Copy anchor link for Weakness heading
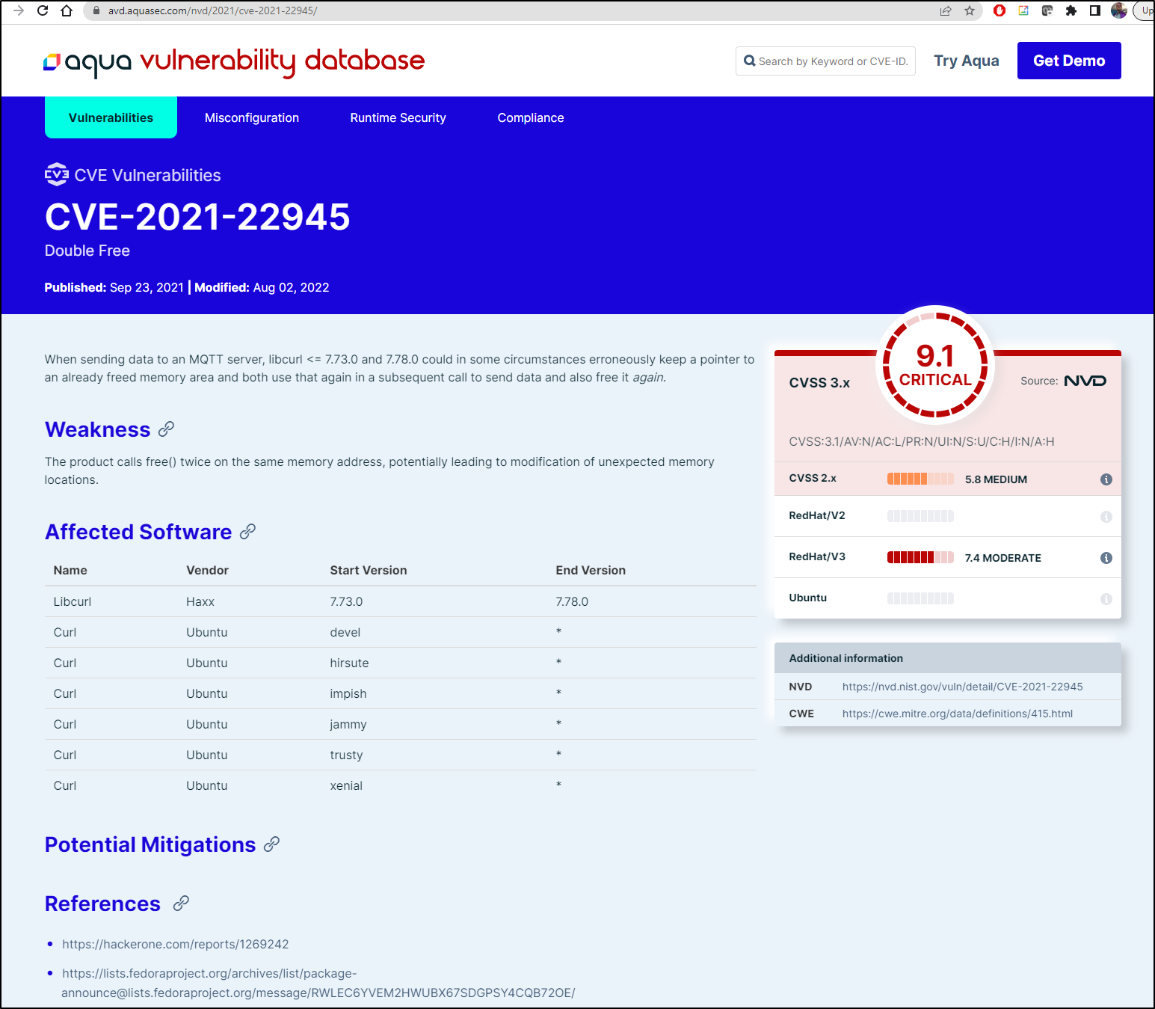Viewport: 1155px width, 1009px height. point(166,429)
